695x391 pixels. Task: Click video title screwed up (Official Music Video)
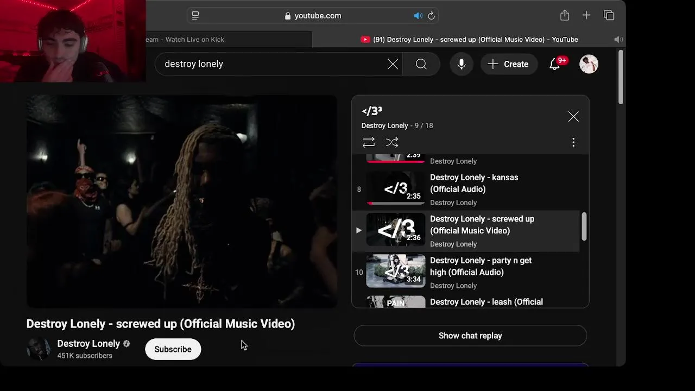pos(161,324)
